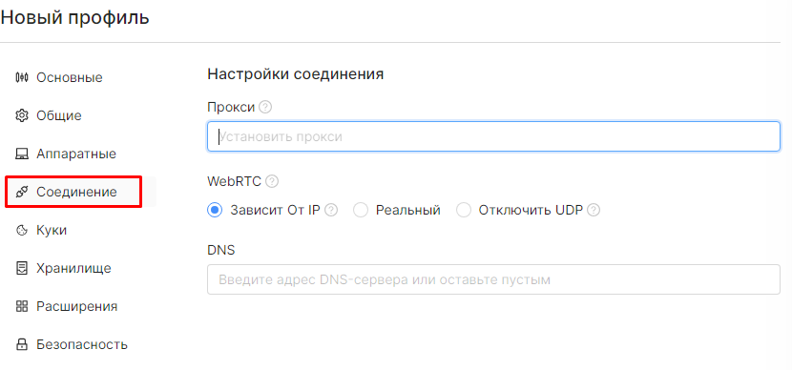792x370 pixels.
Task: Go to the Безопасность tab
Action: point(82,345)
